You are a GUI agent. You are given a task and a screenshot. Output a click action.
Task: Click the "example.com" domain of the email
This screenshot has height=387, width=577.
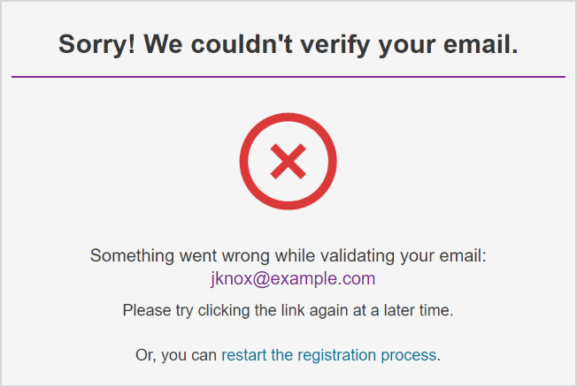point(319,279)
